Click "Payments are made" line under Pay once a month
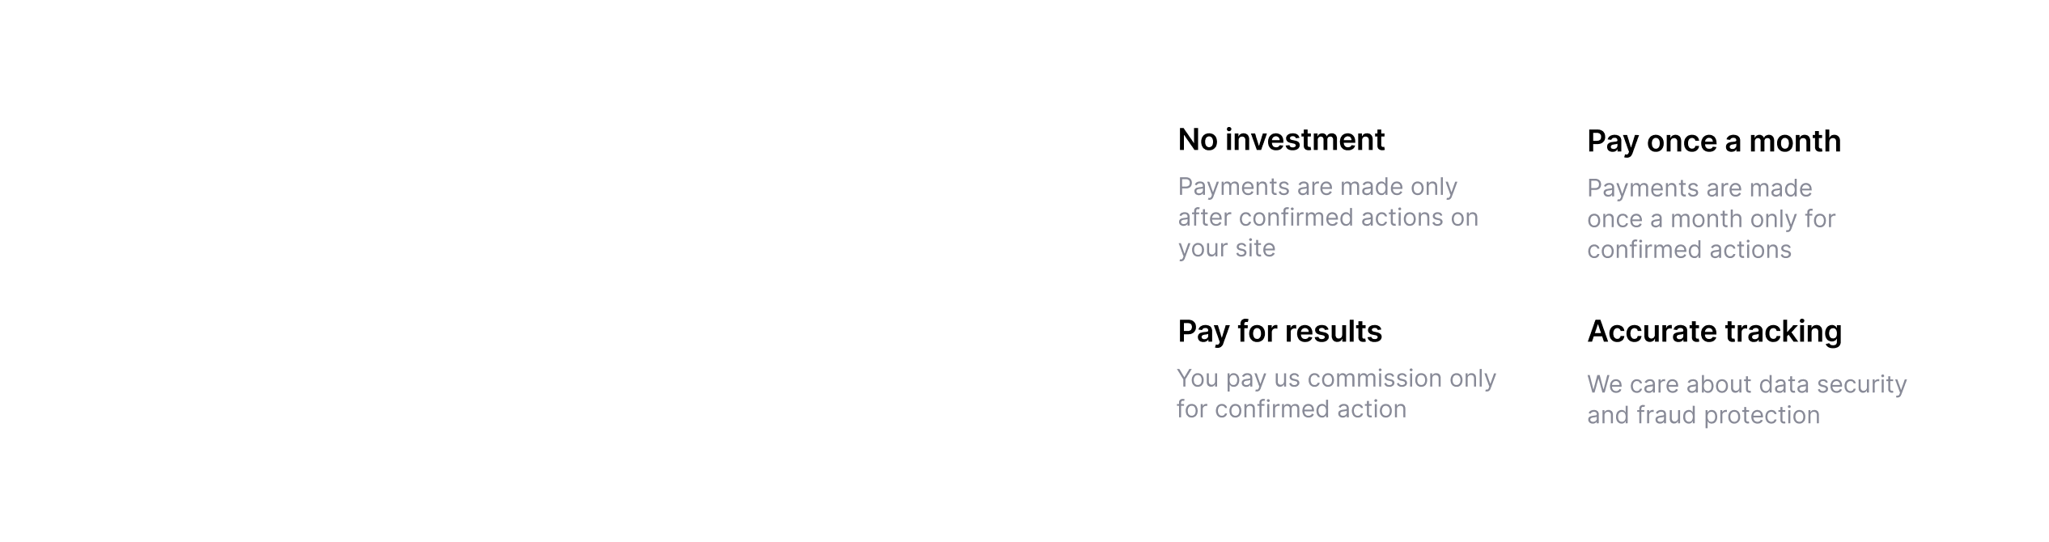The height and width of the screenshot is (542, 2049). [1699, 188]
